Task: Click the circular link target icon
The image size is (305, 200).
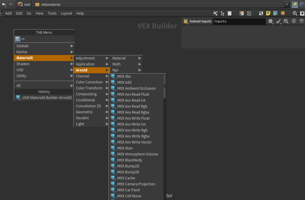Action: (302, 4)
